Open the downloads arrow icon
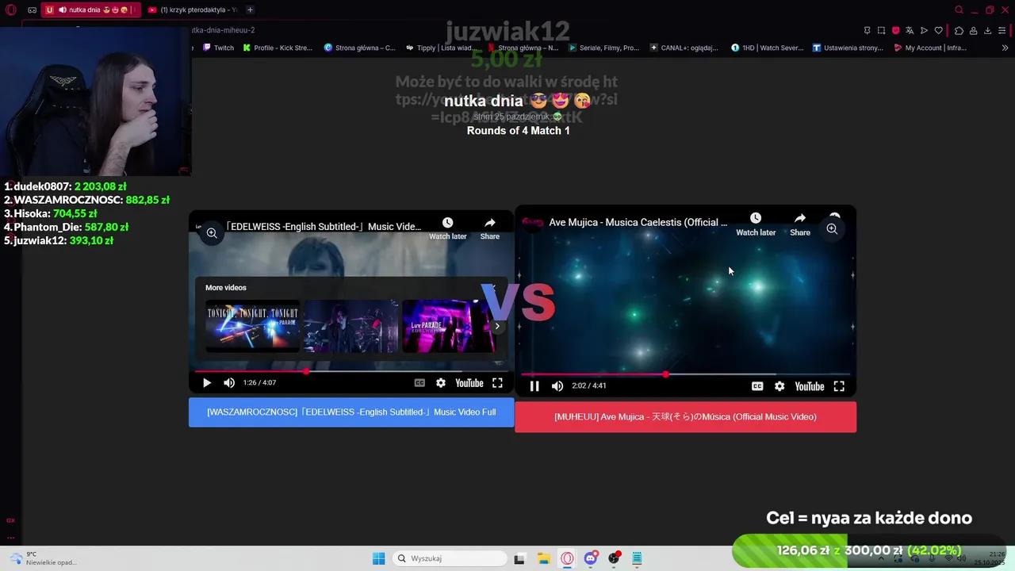 click(987, 30)
